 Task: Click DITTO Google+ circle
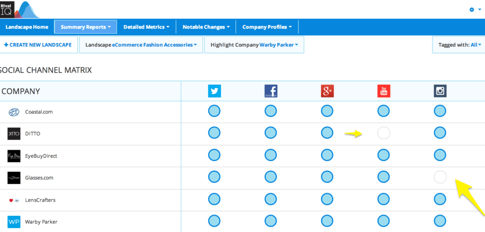click(327, 133)
